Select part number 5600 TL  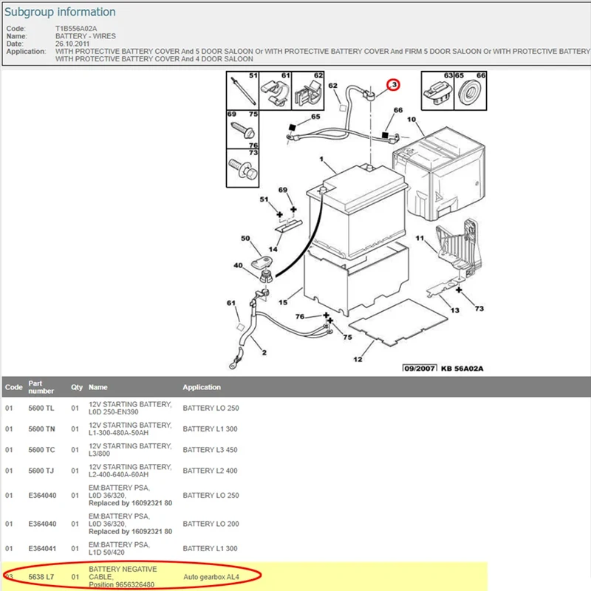point(41,409)
